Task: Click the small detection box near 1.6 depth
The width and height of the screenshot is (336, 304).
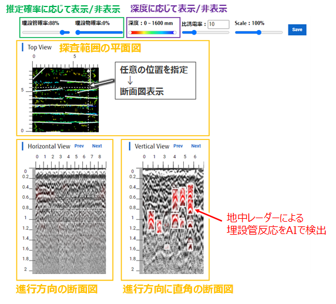Action: pos(167,247)
